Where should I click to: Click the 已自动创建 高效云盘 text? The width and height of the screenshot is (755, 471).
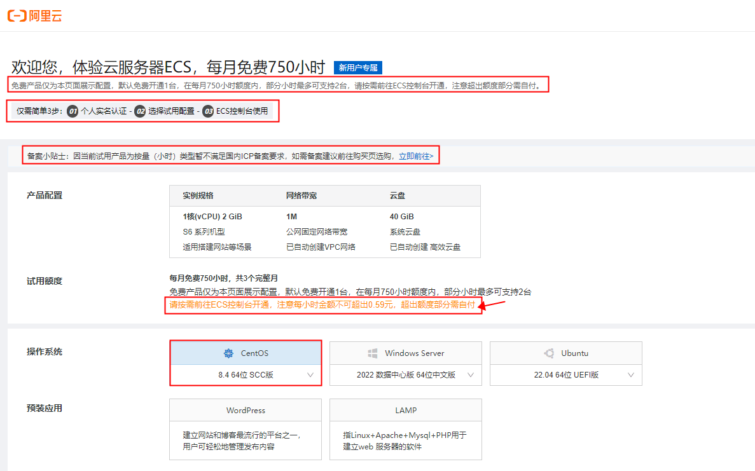(425, 247)
